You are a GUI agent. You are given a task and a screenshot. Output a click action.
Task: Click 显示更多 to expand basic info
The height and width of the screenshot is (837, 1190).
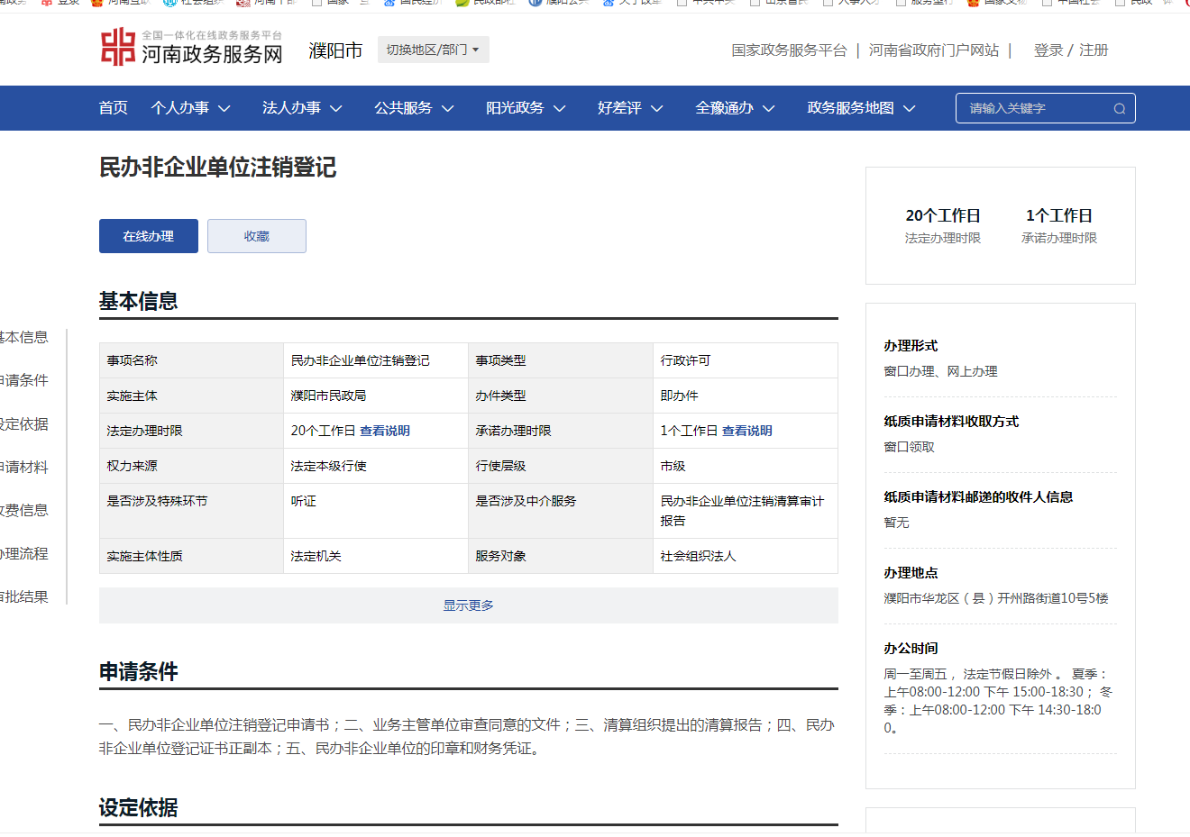468,605
